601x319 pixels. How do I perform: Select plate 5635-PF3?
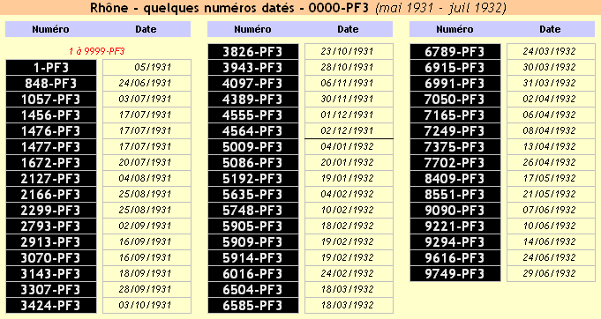point(253,195)
